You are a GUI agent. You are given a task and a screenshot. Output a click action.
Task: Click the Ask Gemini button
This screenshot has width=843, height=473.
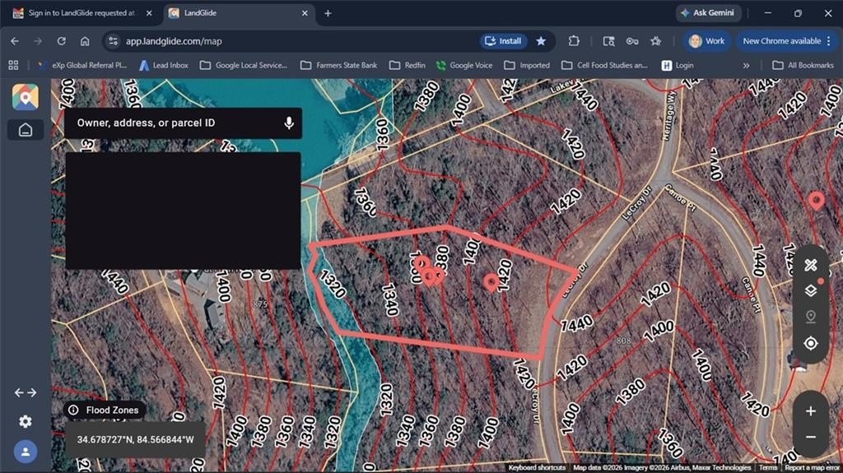pos(708,13)
